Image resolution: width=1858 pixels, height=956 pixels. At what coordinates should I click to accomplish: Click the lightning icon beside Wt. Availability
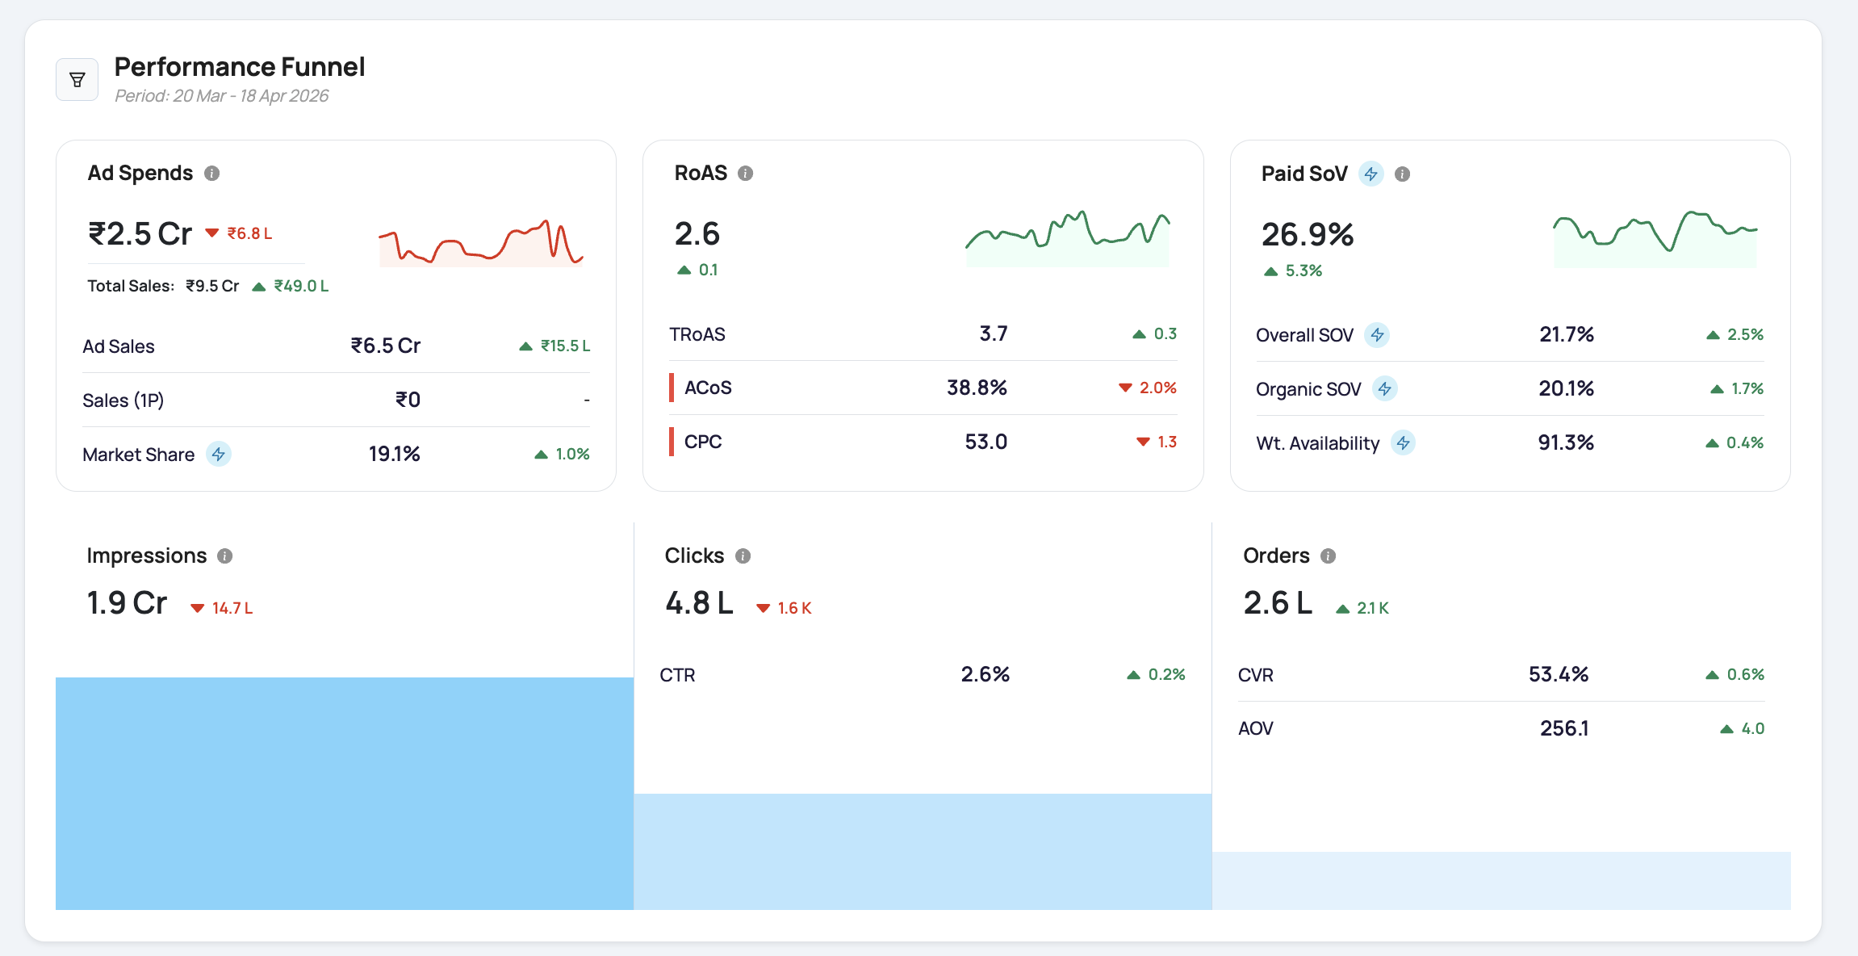pos(1404,442)
